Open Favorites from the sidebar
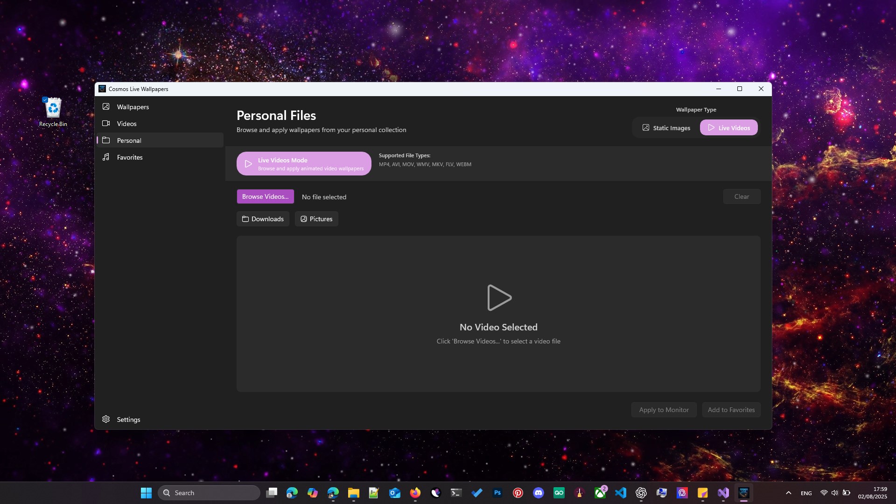The image size is (896, 504). click(x=160, y=157)
